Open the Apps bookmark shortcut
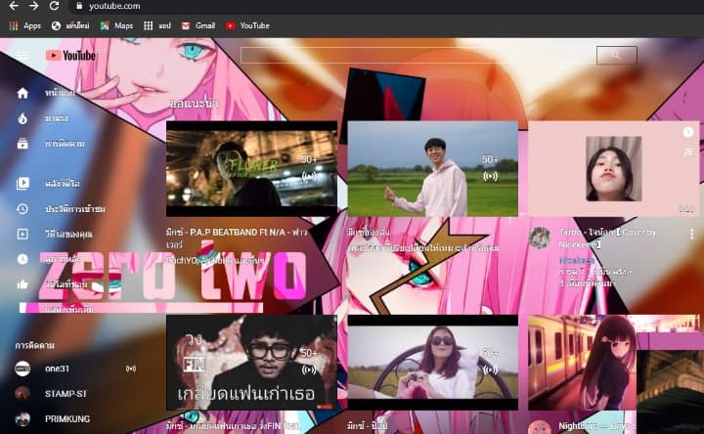Viewport: 704px width, 434px height. point(25,25)
